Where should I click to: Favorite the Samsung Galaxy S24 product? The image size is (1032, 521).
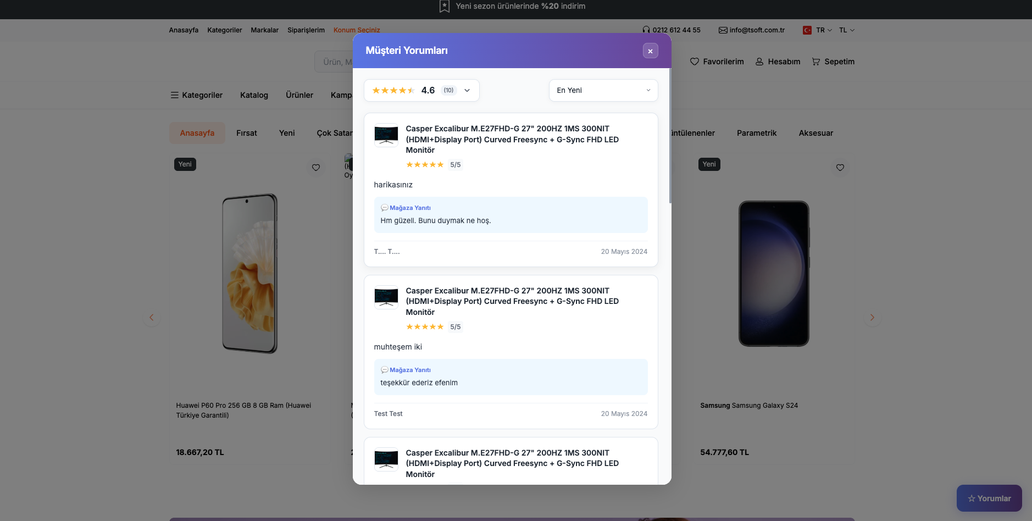tap(840, 168)
